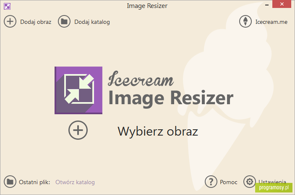Click the question mark Pomoc icon
Viewport: 295px width, 195px height.
point(211,182)
